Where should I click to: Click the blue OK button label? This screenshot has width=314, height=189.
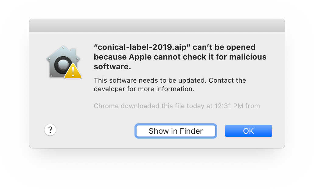pyautogui.click(x=248, y=131)
